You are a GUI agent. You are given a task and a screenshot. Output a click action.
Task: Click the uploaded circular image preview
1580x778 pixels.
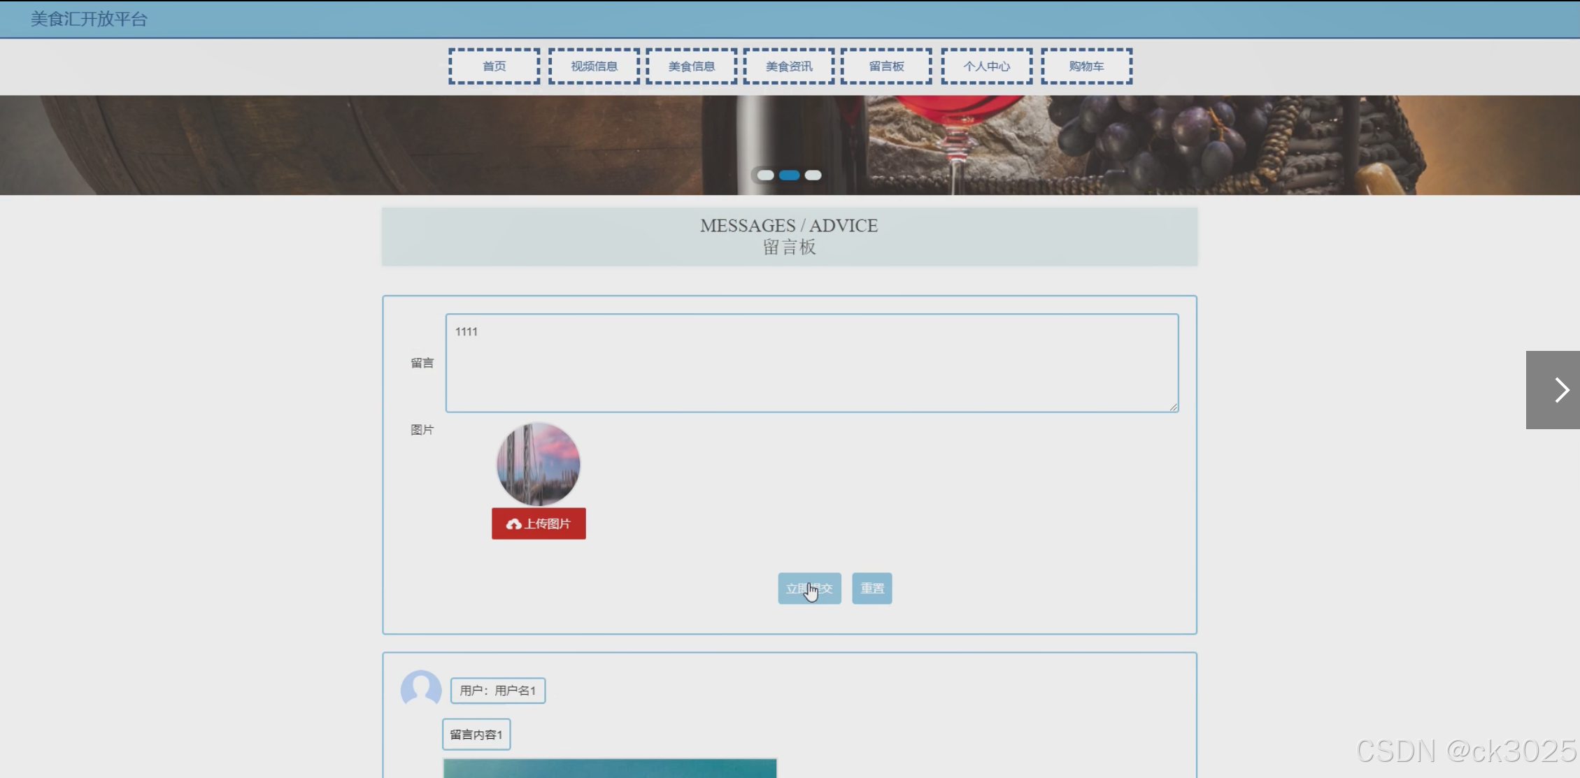point(538,464)
